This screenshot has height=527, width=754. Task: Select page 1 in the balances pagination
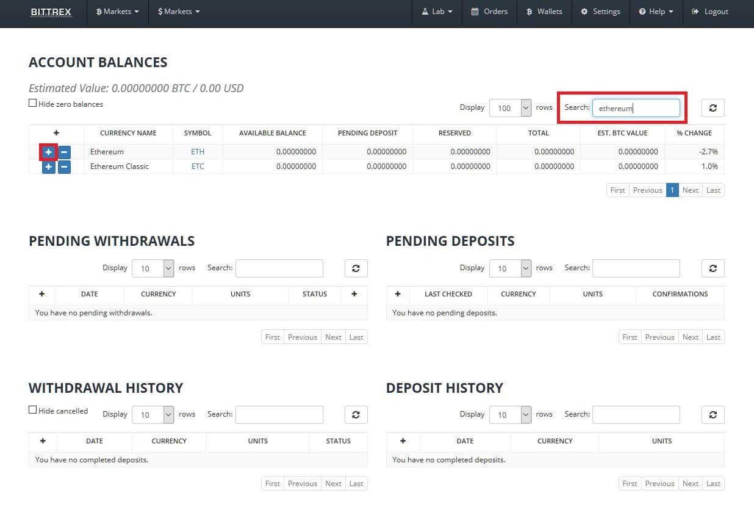(x=672, y=190)
